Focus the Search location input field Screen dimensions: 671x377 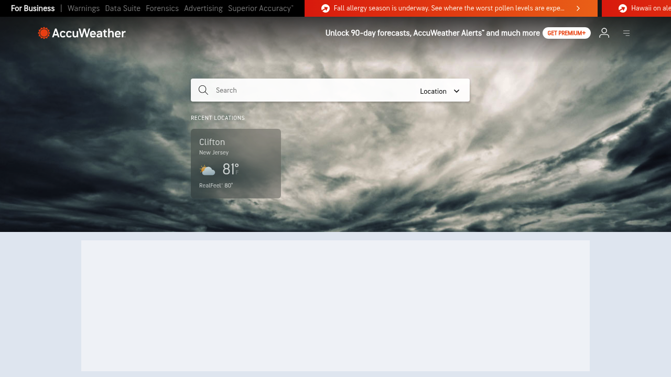pyautogui.click(x=315, y=90)
